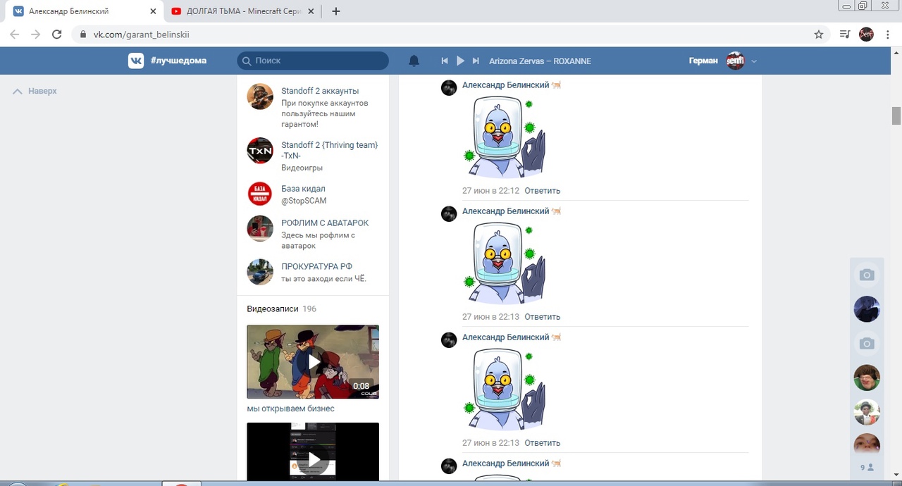Bookmark this page with star icon
The width and height of the screenshot is (902, 486).
pyautogui.click(x=819, y=35)
